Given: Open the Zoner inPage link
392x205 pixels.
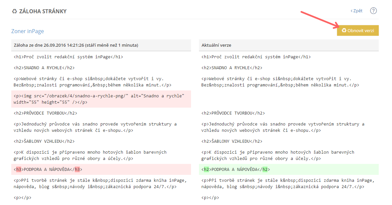Looking at the screenshot, I should [x=27, y=31].
